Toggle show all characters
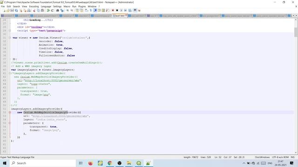The image size is (298, 167). click(91, 10)
